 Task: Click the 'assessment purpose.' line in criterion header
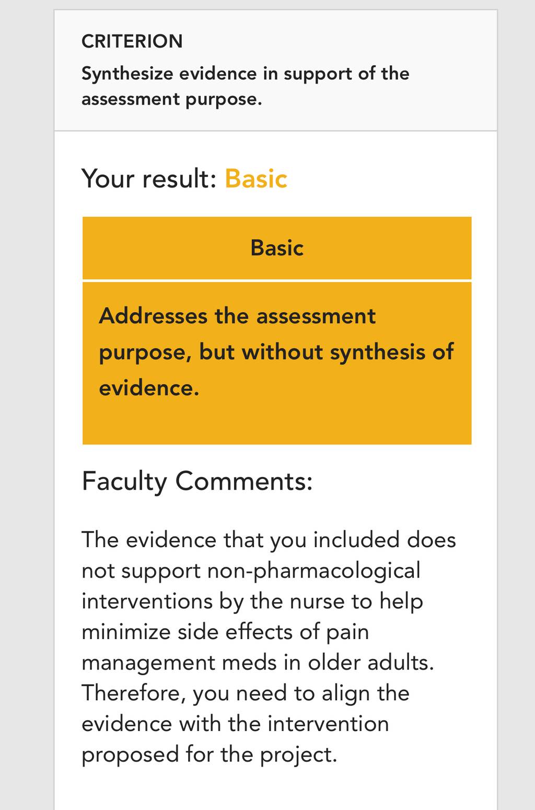point(171,99)
